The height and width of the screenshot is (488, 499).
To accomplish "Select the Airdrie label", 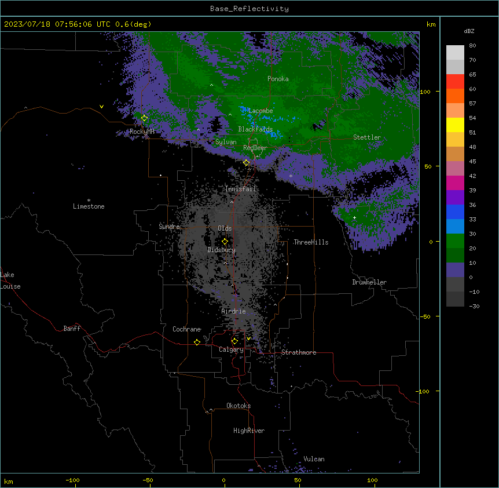I will pos(234,311).
